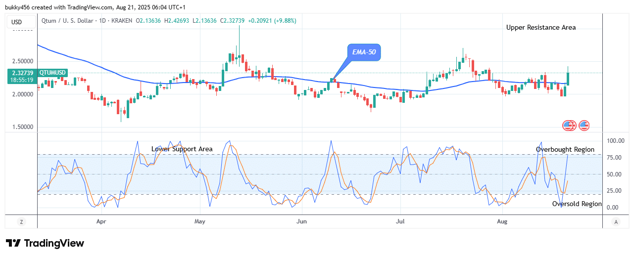This screenshot has width=634, height=258.
Task: Select the Upper Resistance Area text
Action: click(x=541, y=28)
